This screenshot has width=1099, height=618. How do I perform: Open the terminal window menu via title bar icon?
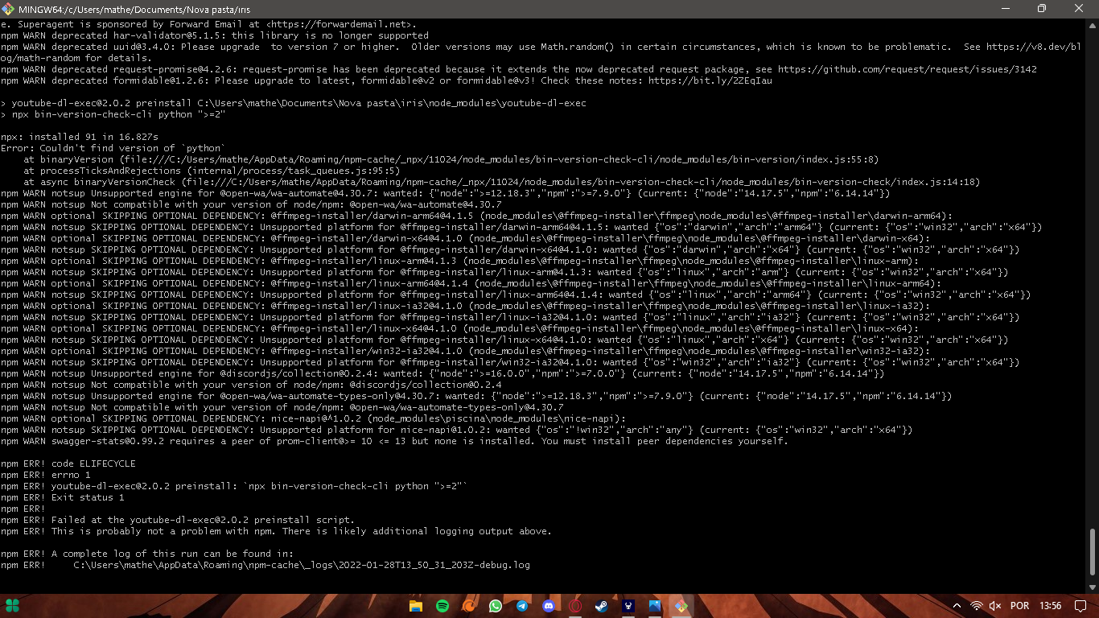9,9
